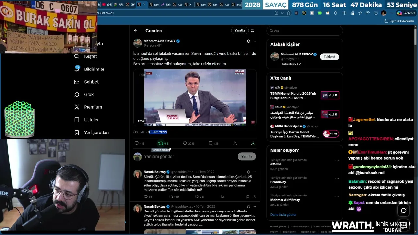The height and width of the screenshot is (235, 418).
Task: Click the download icon under the main post
Action: [253, 143]
